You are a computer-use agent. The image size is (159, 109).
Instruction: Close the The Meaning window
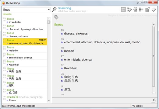click(153, 2)
